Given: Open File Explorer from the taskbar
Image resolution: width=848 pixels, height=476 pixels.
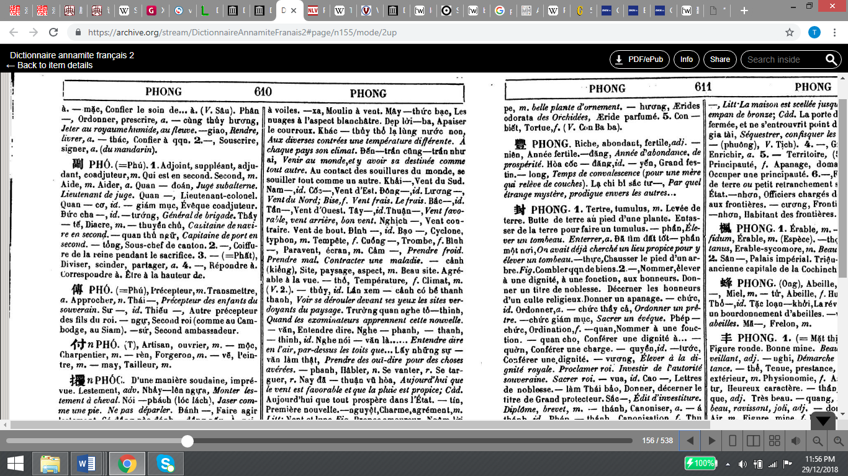Looking at the screenshot, I should pyautogui.click(x=50, y=463).
